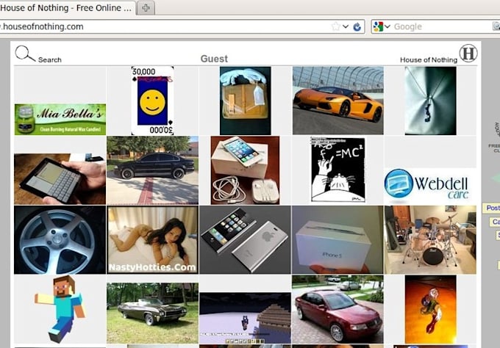Open the orange Lamborghini listing
The height and width of the screenshot is (348, 500).
338,101
